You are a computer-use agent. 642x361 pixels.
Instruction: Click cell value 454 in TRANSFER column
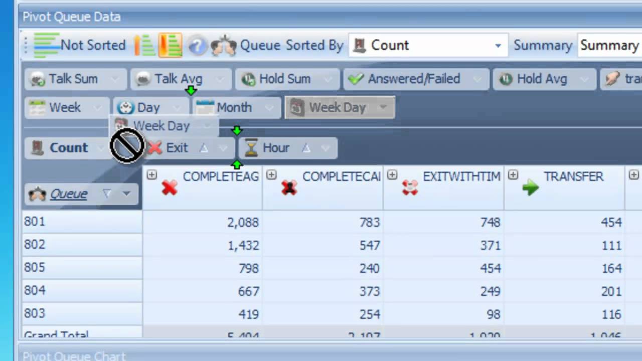tap(611, 222)
